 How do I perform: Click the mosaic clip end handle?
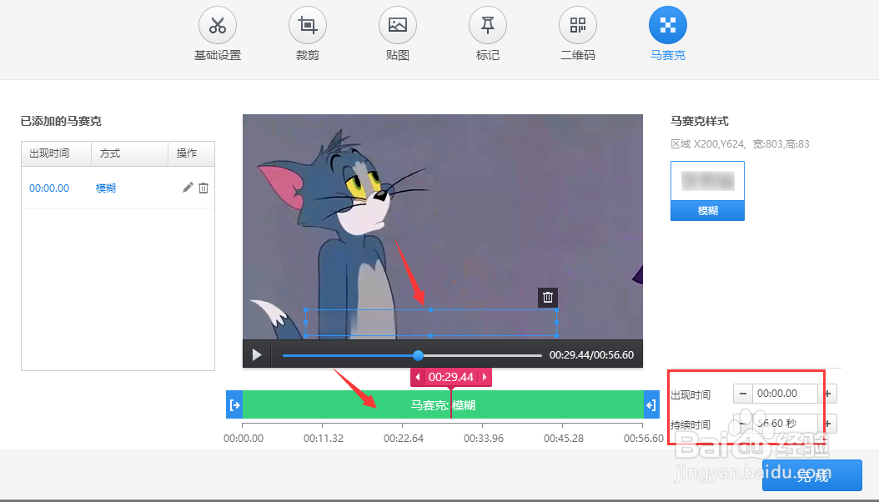[651, 404]
